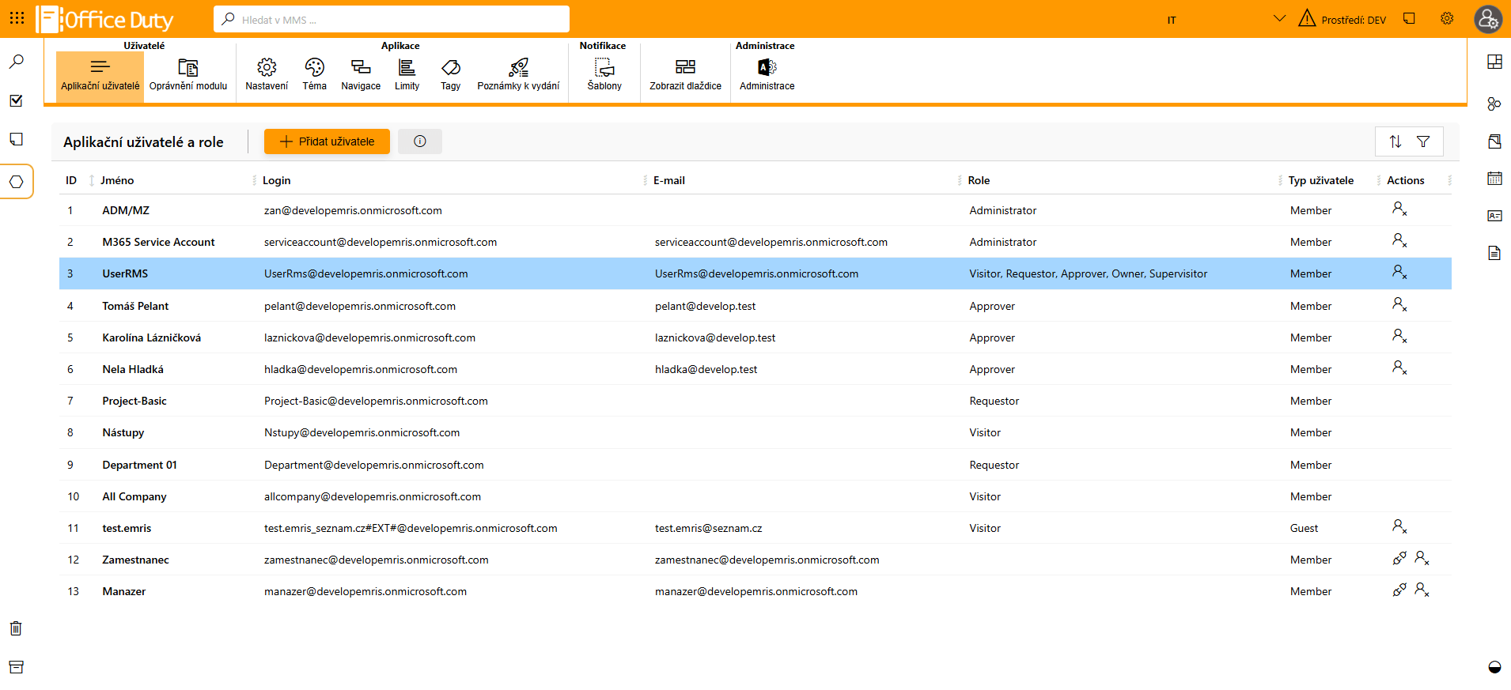Image resolution: width=1511 pixels, height=690 pixels.
Task: Focus the Hledat v MMS search field
Action: click(392, 19)
